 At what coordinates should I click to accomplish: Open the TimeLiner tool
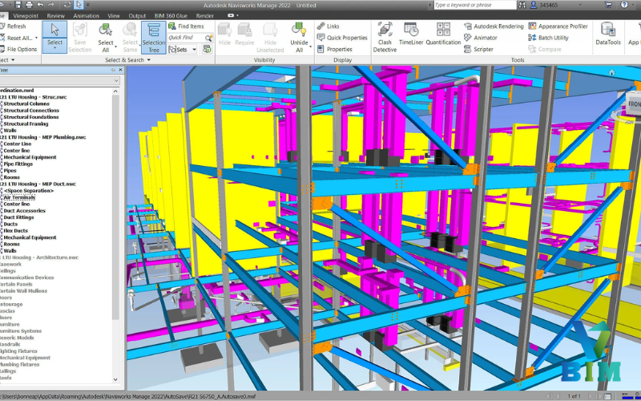click(x=411, y=34)
